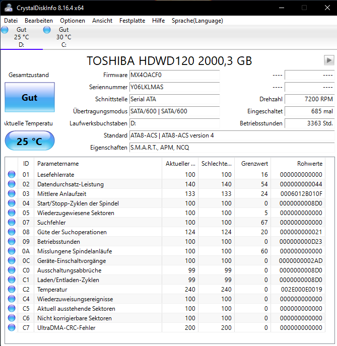Click the Aktueller column header
337x346 pixels.
(x=180, y=164)
